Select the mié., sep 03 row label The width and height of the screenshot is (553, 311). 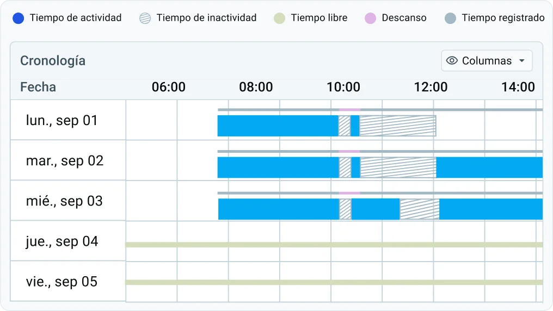(64, 201)
